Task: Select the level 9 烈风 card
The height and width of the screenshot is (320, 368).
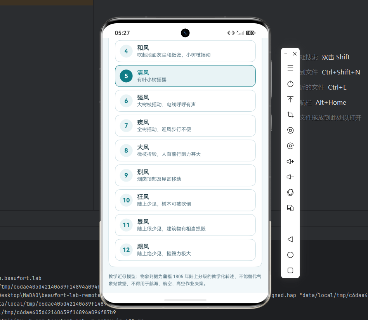Action: [185, 175]
